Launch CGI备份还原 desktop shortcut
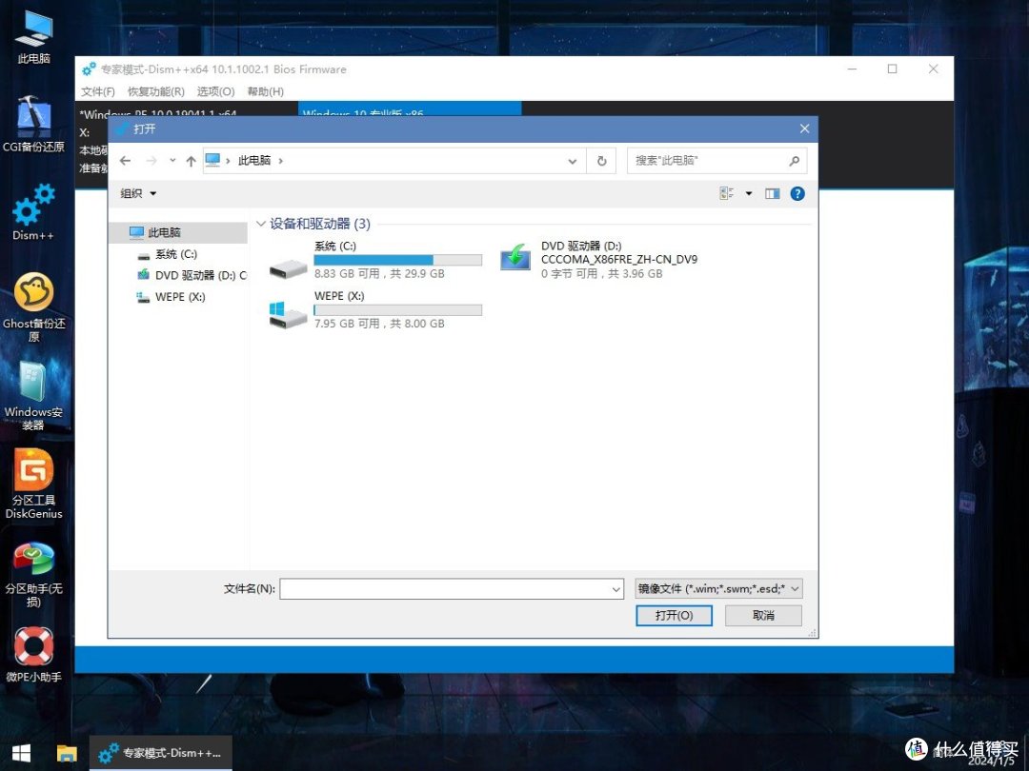This screenshot has height=771, width=1029. pyautogui.click(x=33, y=124)
